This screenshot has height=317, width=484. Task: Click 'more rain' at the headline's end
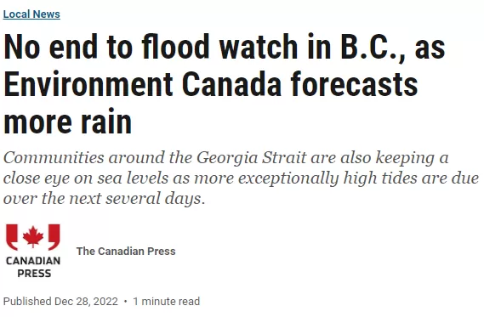tap(68, 122)
